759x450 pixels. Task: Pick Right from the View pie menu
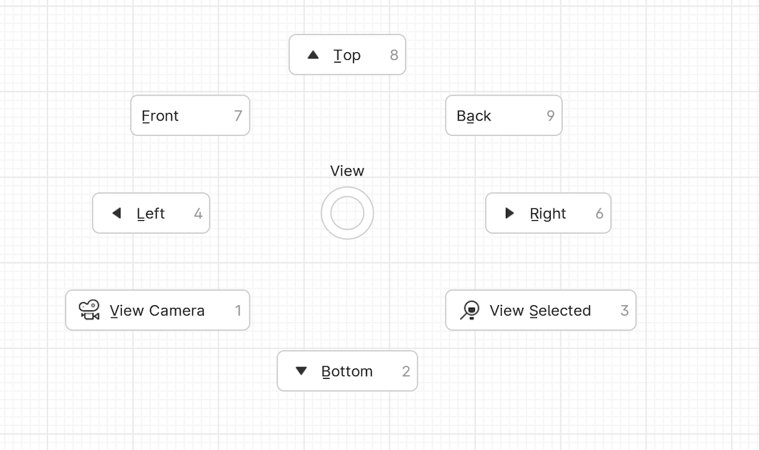click(x=549, y=213)
